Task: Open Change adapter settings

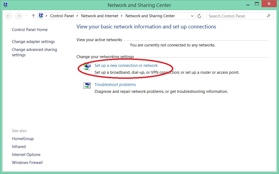Action: coord(33,42)
